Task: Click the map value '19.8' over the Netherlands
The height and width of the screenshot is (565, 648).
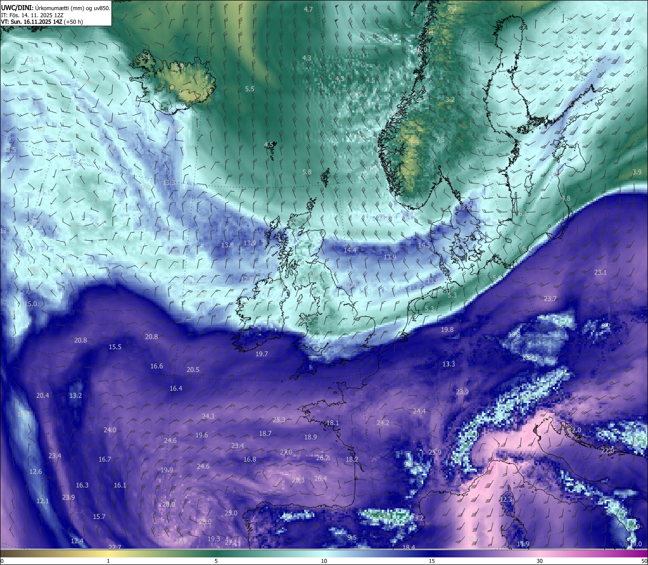Action: [447, 329]
